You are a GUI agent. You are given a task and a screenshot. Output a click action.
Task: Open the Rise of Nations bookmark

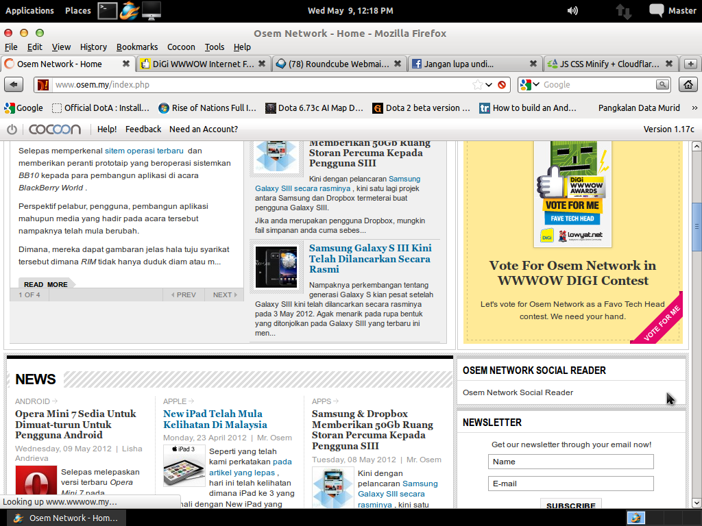click(x=208, y=108)
